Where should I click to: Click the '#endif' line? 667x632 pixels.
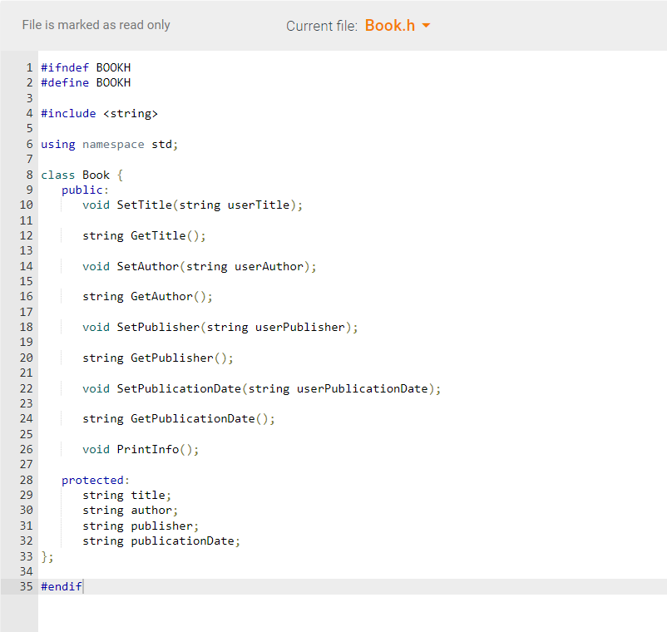[x=62, y=586]
